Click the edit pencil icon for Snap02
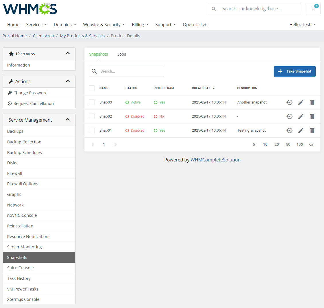This screenshot has width=324, height=308. click(x=301, y=116)
